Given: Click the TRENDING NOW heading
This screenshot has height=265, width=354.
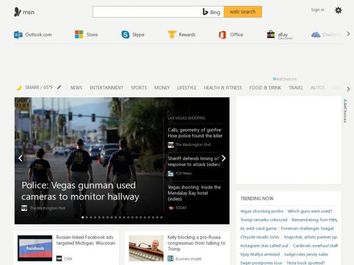Looking at the screenshot, I should tap(257, 198).
